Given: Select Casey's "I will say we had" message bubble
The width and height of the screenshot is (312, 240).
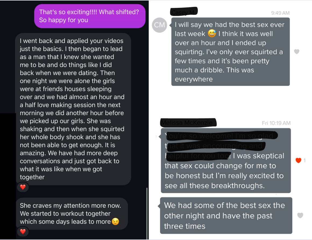Looking at the screenshot, I should pyautogui.click(x=230, y=52).
